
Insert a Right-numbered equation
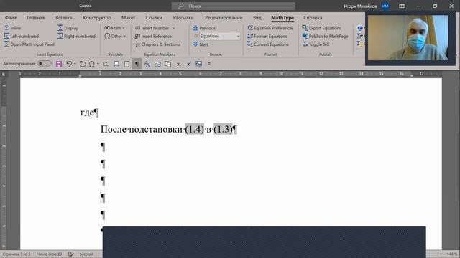77,37
